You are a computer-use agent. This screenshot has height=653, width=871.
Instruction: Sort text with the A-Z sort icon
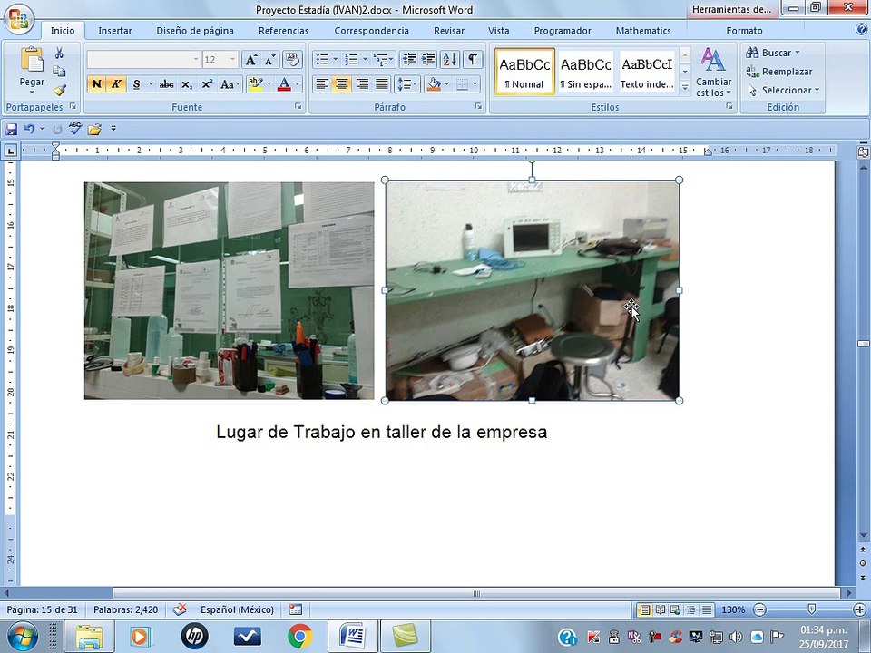coord(449,60)
